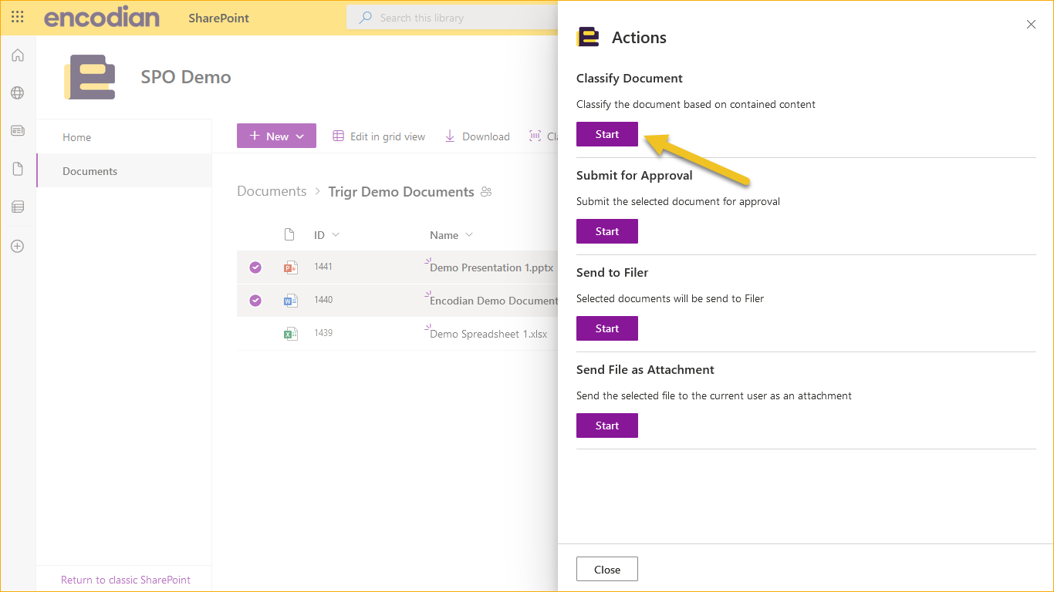Click the PowerPoint file icon for row 1441
This screenshot has height=592, width=1054.
pos(290,267)
